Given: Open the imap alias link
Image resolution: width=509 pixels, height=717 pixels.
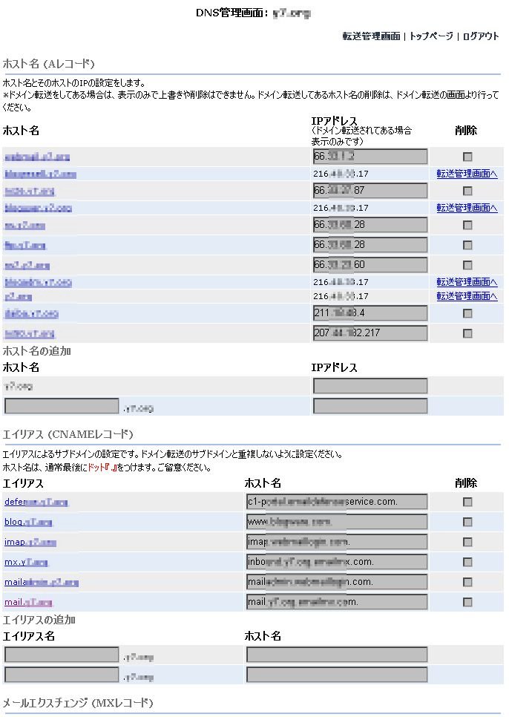Looking at the screenshot, I should (30, 542).
